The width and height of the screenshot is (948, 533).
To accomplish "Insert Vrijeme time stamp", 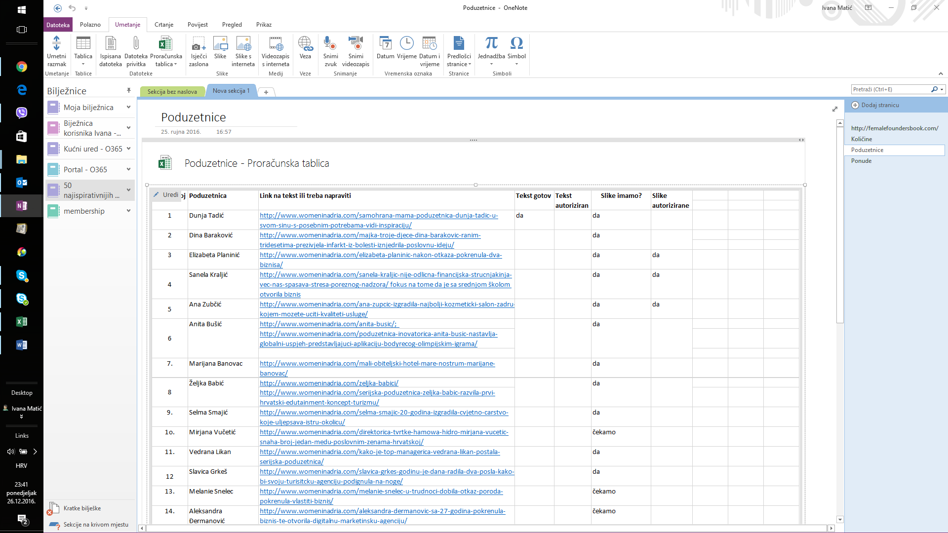I will (x=407, y=48).
